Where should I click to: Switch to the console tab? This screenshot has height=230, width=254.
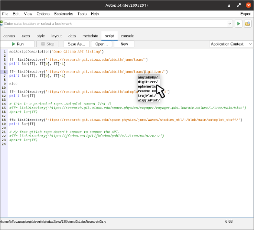127,36
